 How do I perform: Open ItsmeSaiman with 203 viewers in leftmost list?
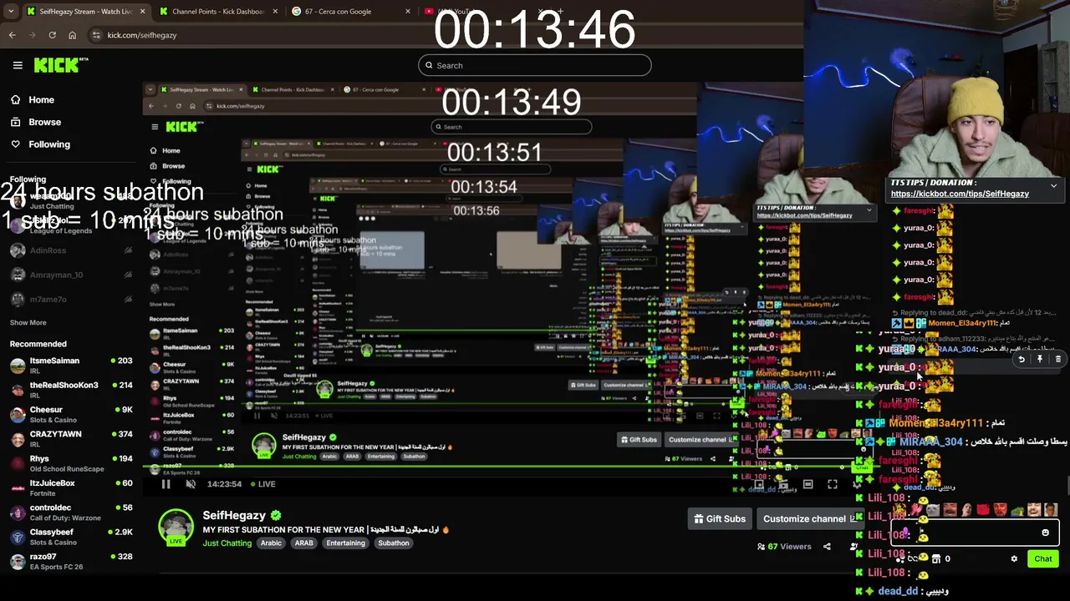tap(71, 366)
